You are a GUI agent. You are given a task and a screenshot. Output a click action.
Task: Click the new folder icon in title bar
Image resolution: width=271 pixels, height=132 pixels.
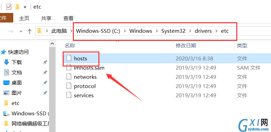pos(17,7)
